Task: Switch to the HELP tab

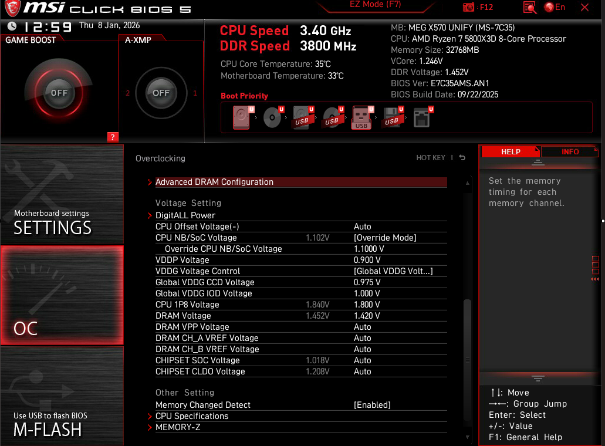Action: point(511,151)
